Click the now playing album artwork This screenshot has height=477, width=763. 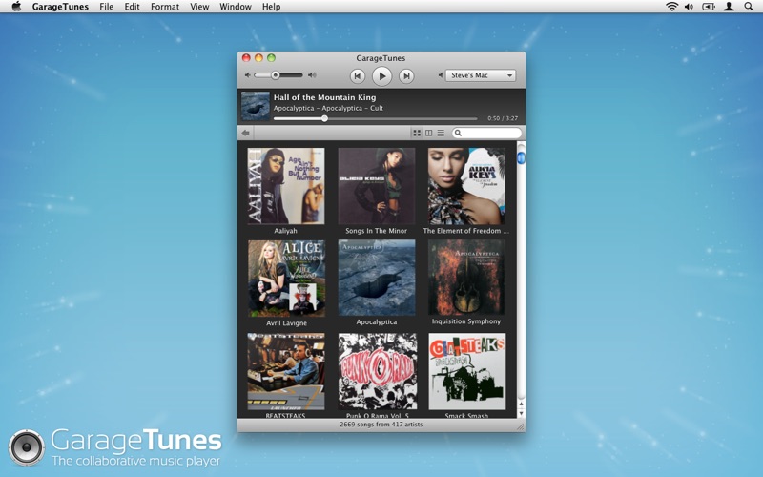point(255,105)
